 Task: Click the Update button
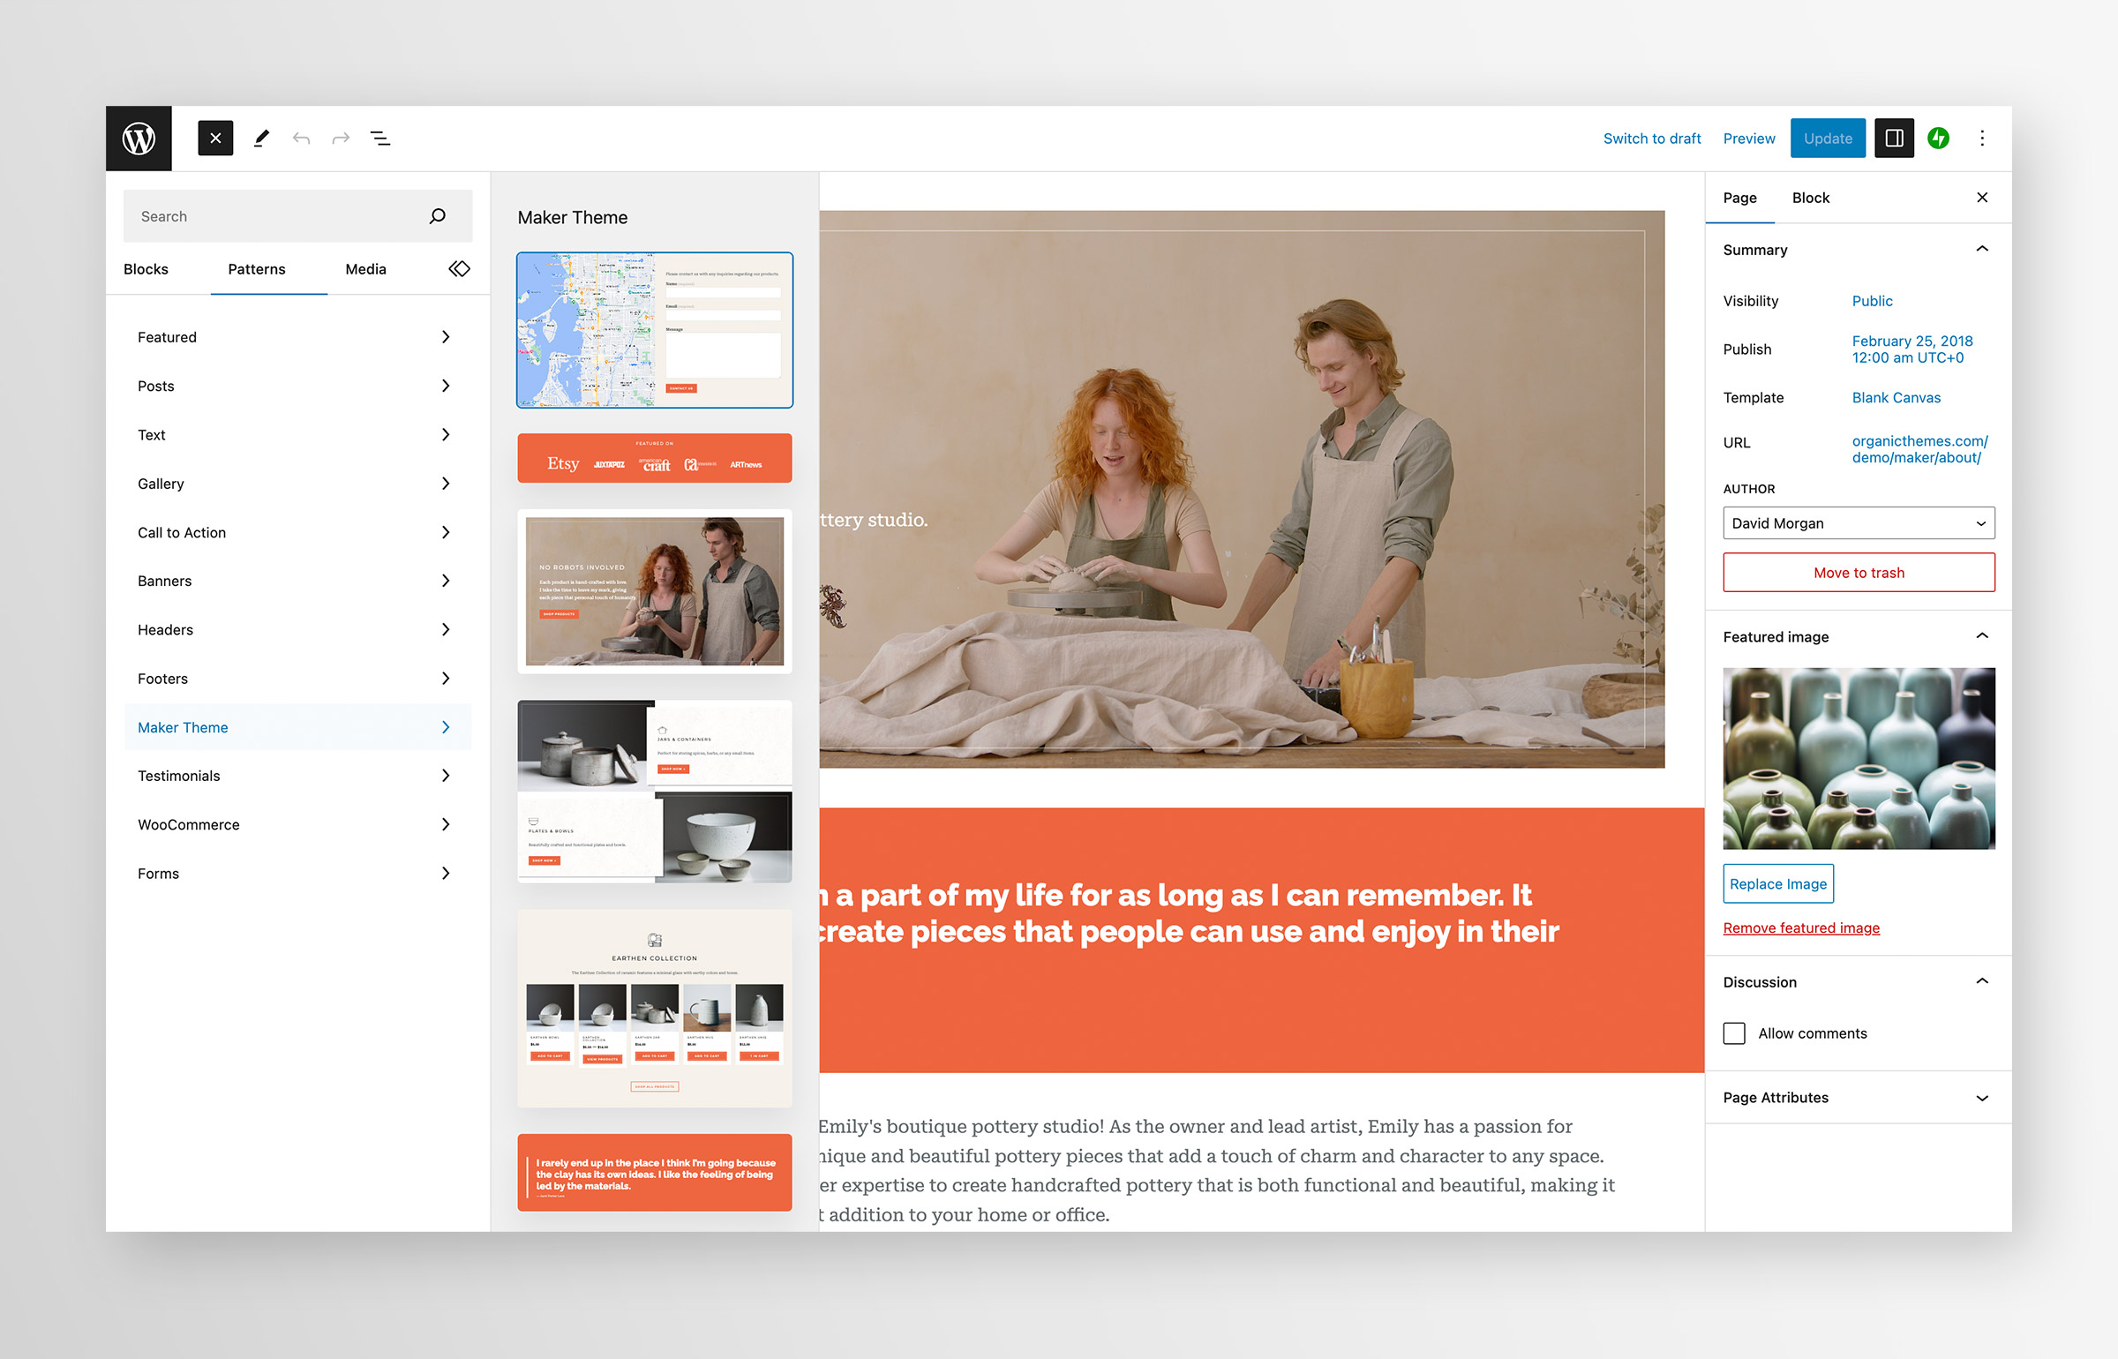[1828, 139]
